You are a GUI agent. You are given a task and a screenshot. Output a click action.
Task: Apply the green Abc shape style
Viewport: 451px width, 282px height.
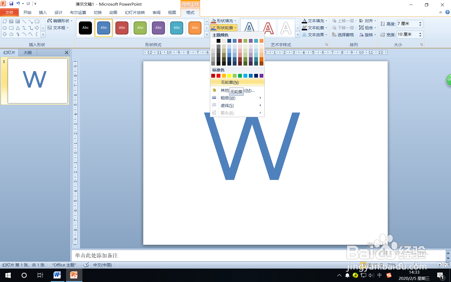click(x=140, y=28)
